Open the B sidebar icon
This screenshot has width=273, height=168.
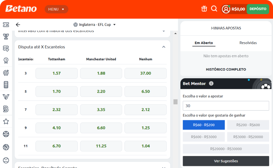[6, 109]
